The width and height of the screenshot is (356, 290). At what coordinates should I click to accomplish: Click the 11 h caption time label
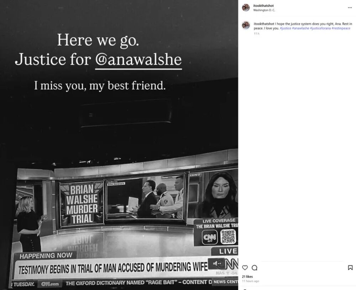[256, 33]
